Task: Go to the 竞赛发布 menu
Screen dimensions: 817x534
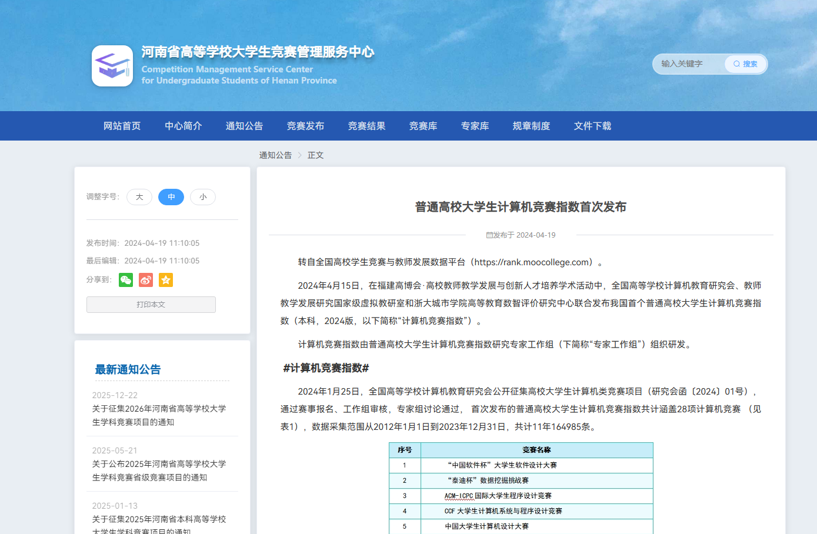Action: tap(306, 126)
